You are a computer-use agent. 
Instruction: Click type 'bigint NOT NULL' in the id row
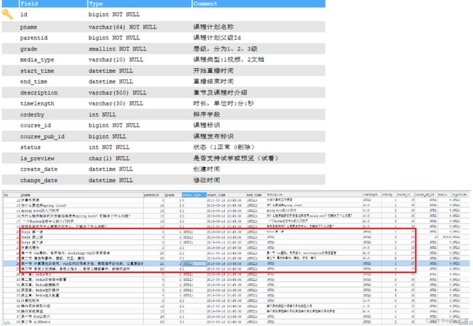coord(114,15)
